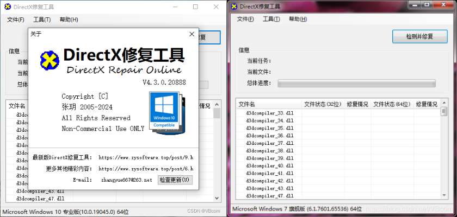Select d3dcompiler_36.dll in Windows 7 list
This screenshot has width=457, height=217.
tap(270, 136)
